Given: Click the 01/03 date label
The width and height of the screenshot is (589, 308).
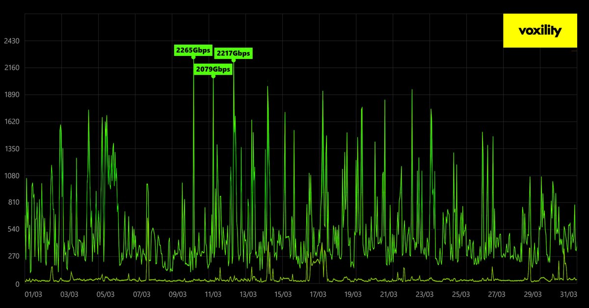Looking at the screenshot, I should pos(33,295).
